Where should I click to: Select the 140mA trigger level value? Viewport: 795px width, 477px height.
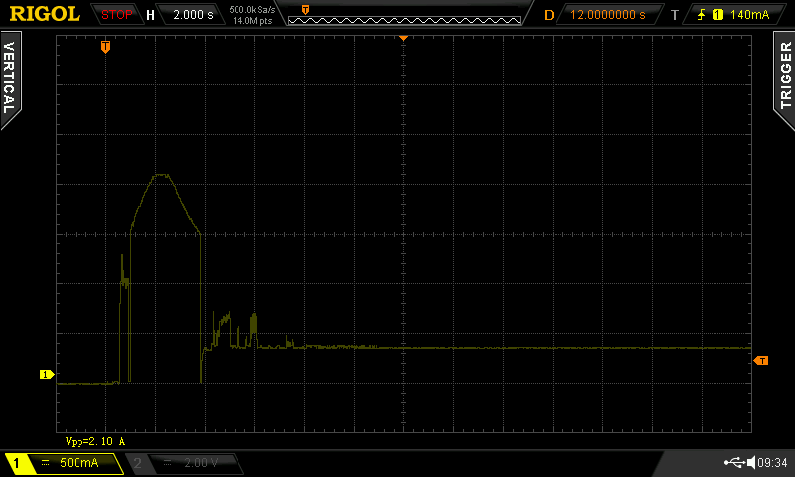750,15
